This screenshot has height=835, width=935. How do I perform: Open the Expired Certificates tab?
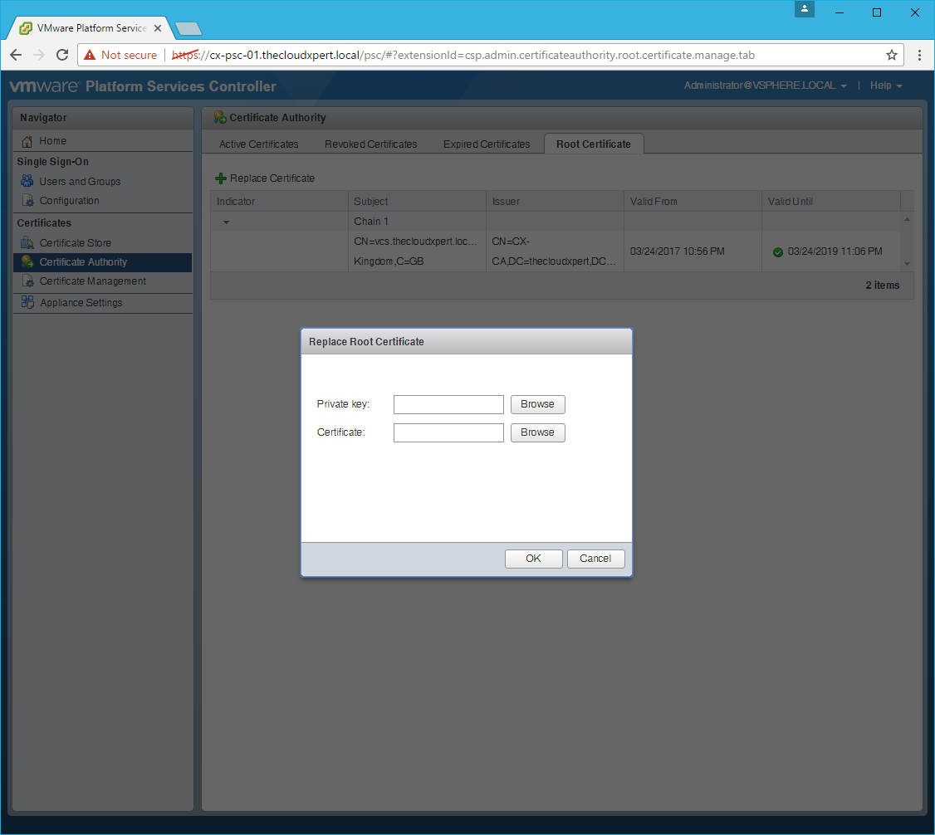pos(486,144)
